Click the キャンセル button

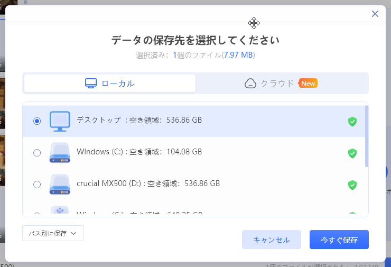coord(271,240)
